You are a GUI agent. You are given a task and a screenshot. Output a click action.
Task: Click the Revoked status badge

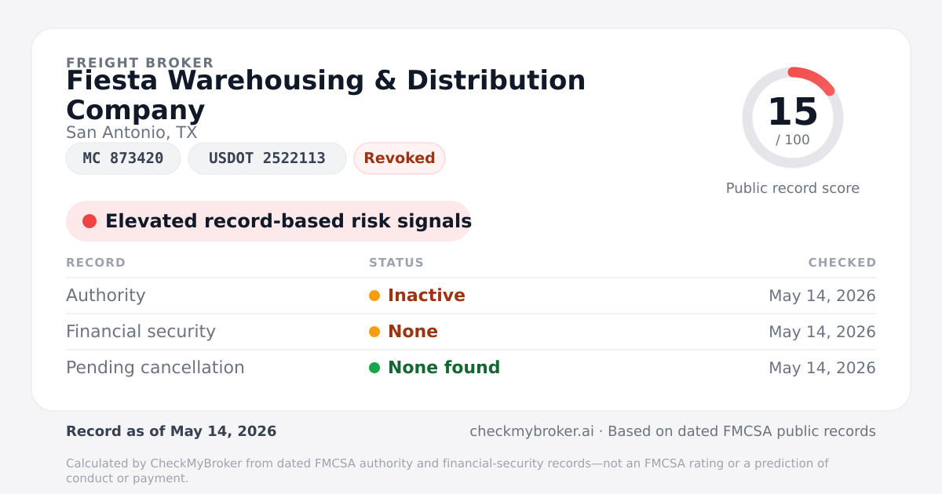(x=400, y=158)
